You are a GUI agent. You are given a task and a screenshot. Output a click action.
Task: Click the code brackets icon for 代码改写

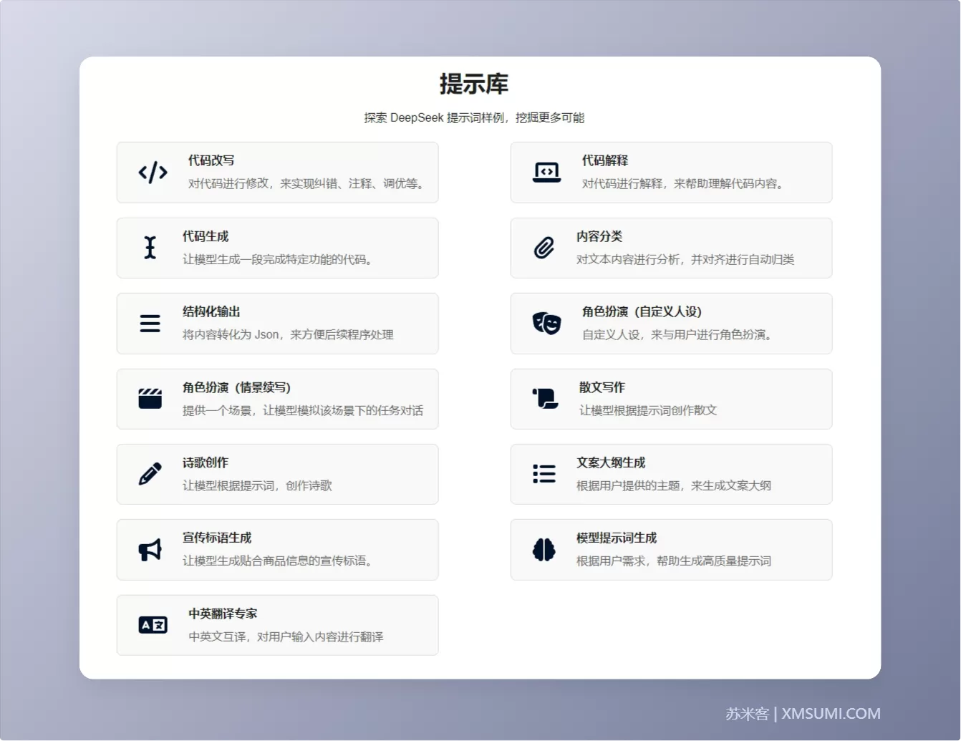click(153, 173)
